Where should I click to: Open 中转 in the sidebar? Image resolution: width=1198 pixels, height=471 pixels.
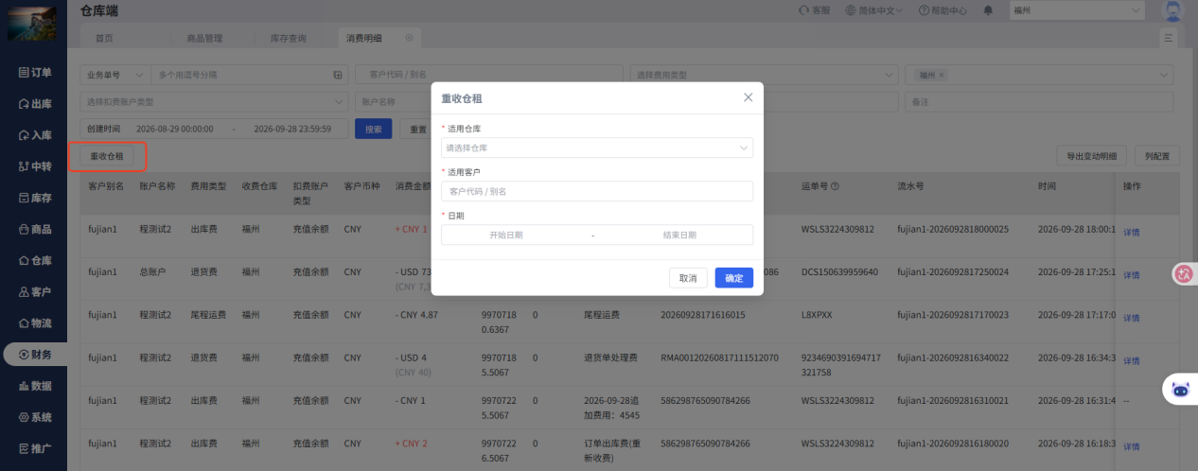point(34,166)
